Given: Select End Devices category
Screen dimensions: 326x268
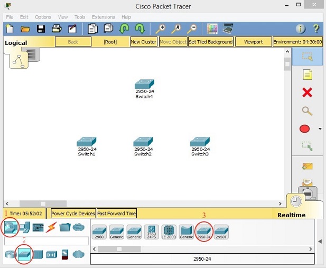Looking at the screenshot, I should 25,227.
